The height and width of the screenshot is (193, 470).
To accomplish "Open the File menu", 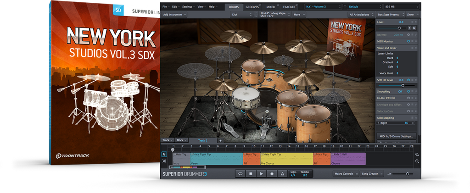I will [x=166, y=6].
